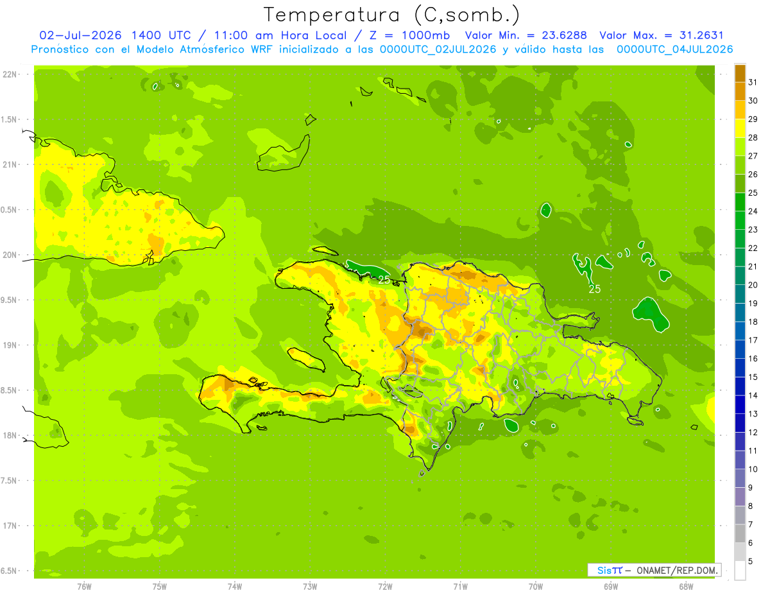
Task: Click the '0.5N' latitude axis label
Action: tap(10, 210)
